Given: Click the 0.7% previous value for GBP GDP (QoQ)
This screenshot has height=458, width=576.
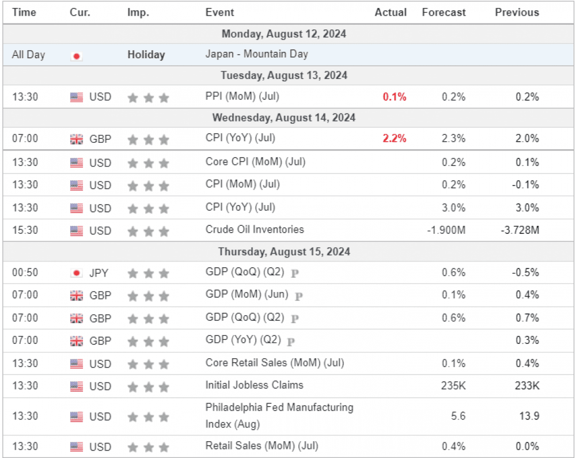Looking at the screenshot, I should 527,318.
